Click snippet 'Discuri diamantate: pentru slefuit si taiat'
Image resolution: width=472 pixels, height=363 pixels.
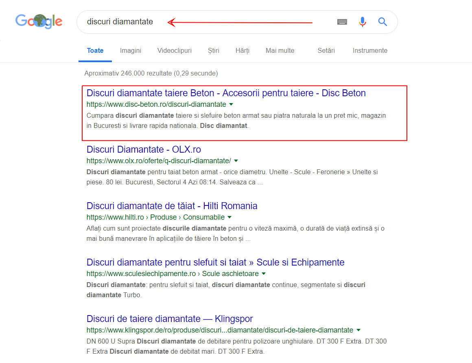coord(226,290)
